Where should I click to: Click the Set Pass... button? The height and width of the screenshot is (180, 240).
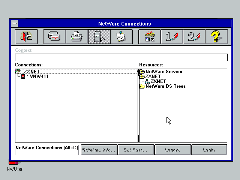point(136,150)
